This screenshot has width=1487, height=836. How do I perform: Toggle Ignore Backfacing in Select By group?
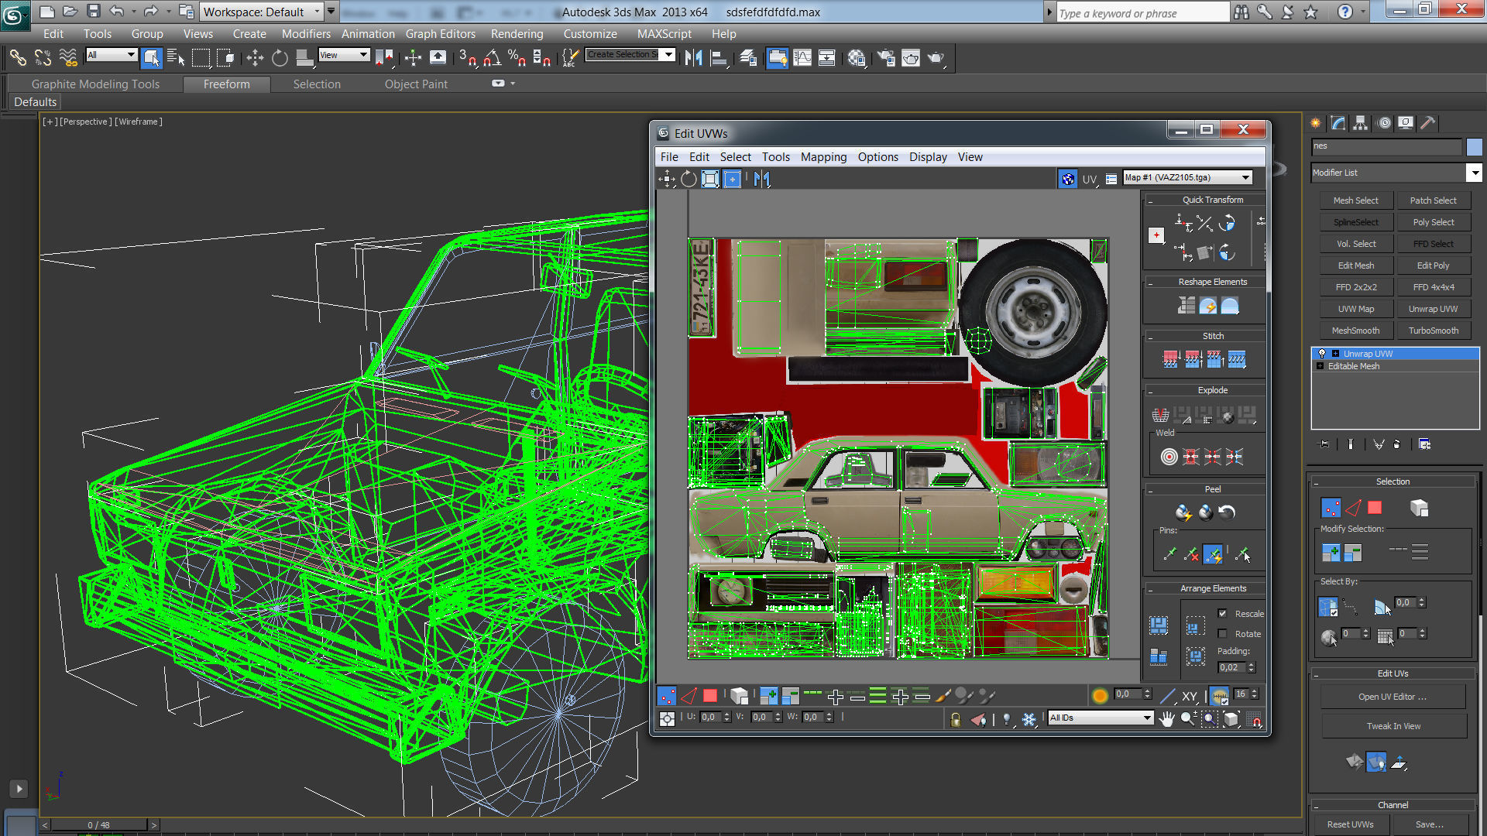click(1327, 607)
